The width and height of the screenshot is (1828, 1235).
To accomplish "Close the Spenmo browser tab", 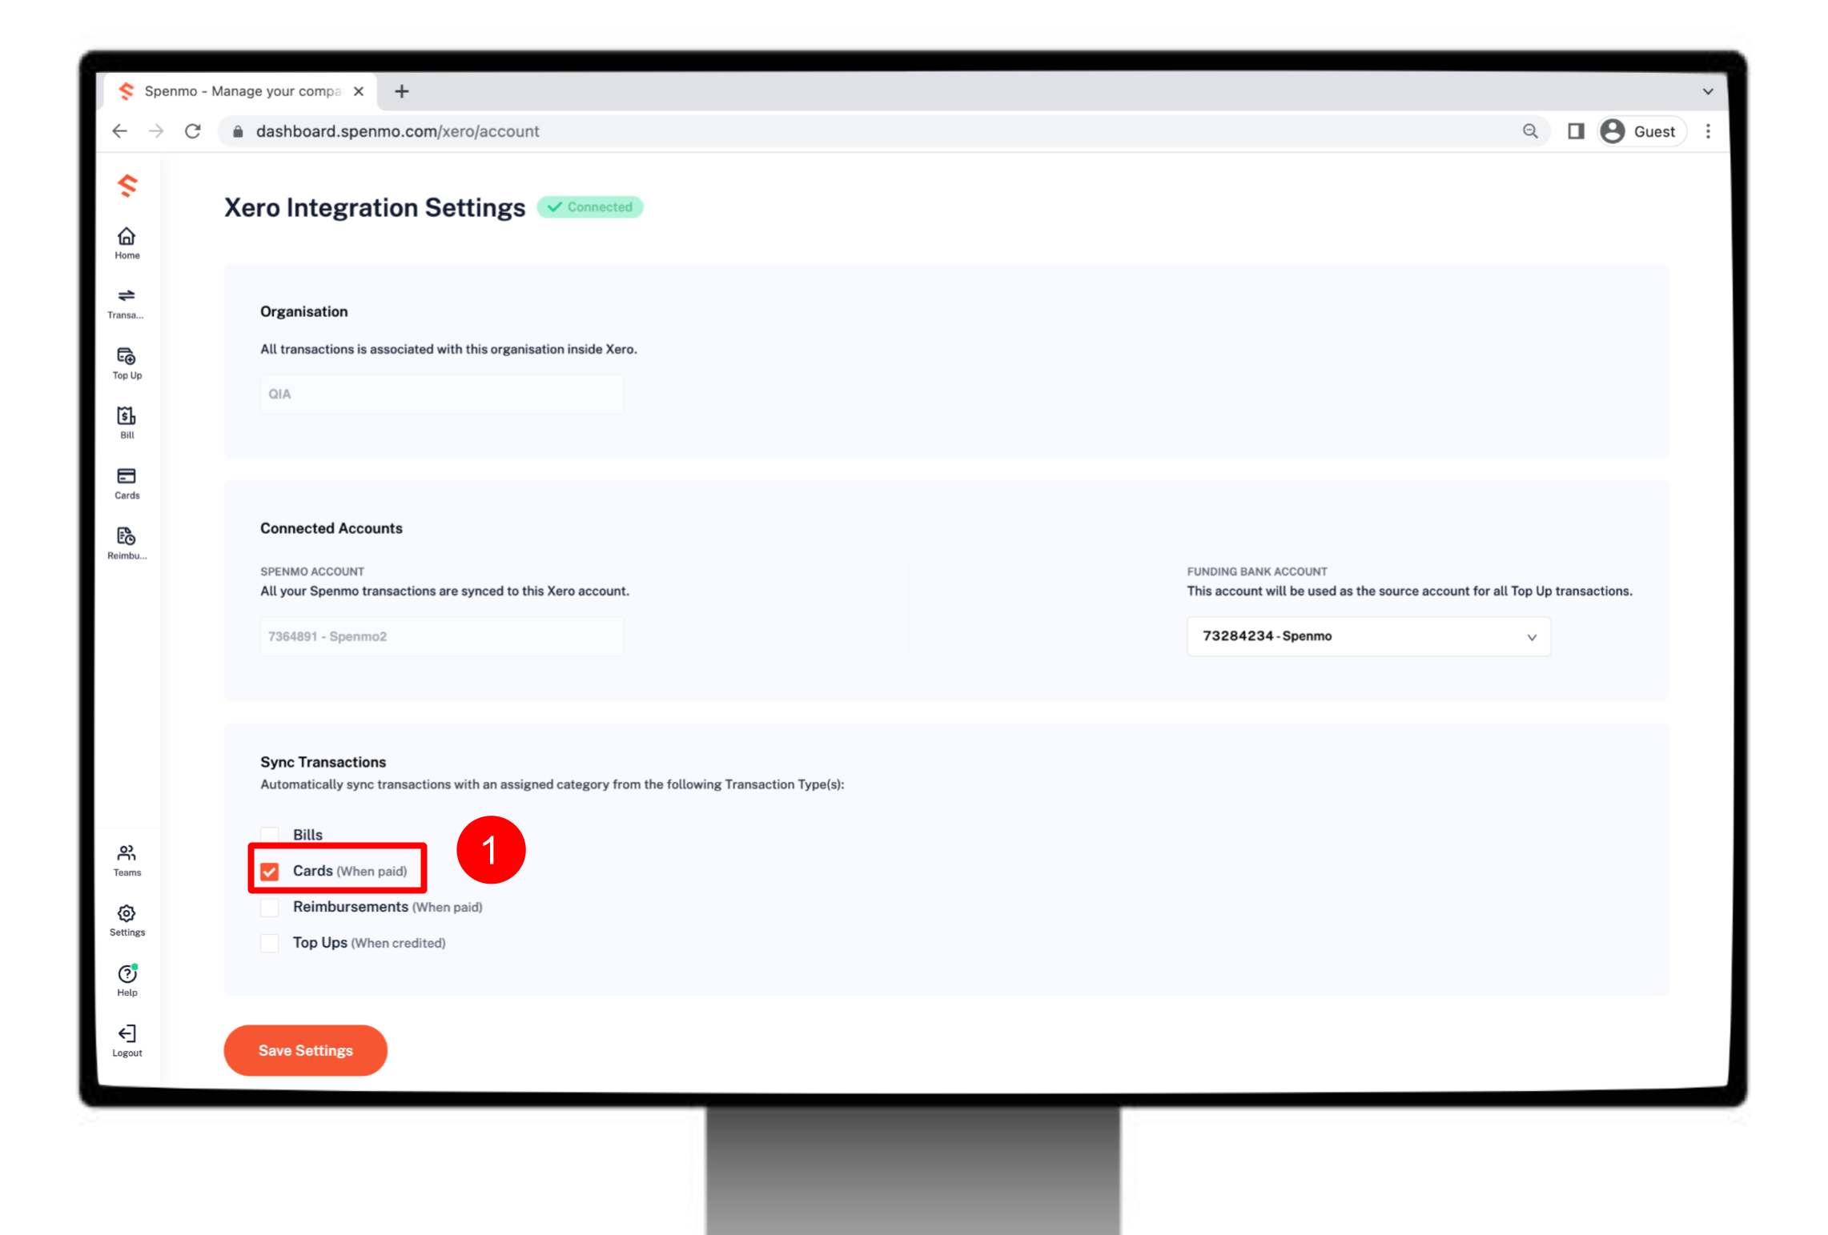I will [x=359, y=91].
